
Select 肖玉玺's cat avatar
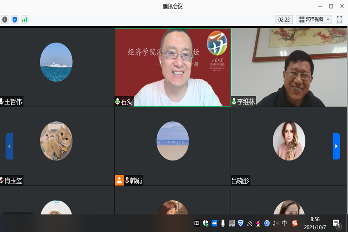point(56,141)
